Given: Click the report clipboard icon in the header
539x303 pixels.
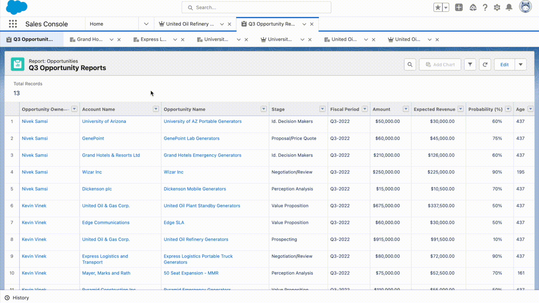Looking at the screenshot, I should (x=18, y=64).
